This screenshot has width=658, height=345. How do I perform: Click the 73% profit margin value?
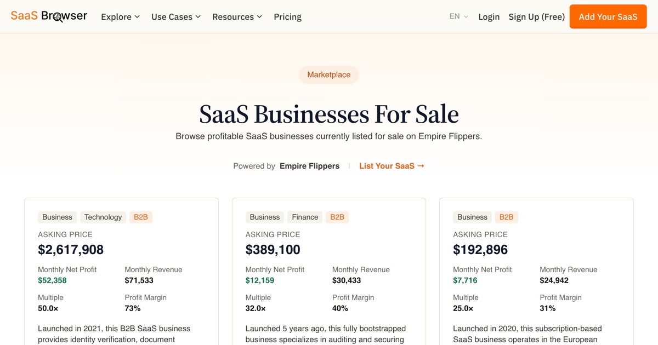click(133, 308)
